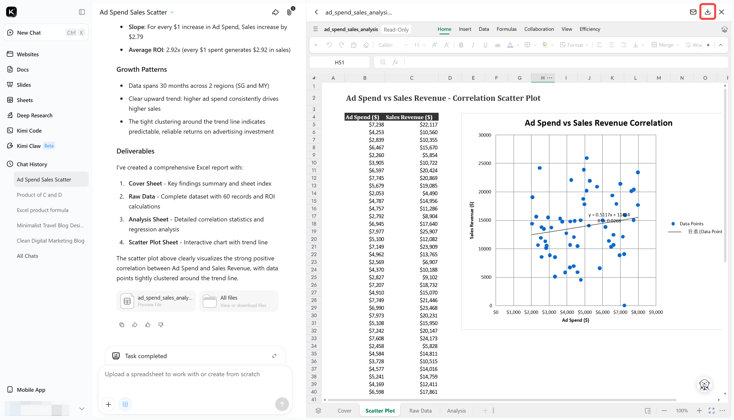Start a New Chat

pyautogui.click(x=46, y=32)
